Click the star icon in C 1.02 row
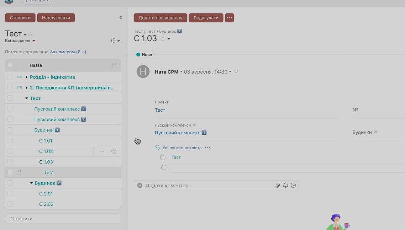The height and width of the screenshot is (230, 405). click(113, 151)
